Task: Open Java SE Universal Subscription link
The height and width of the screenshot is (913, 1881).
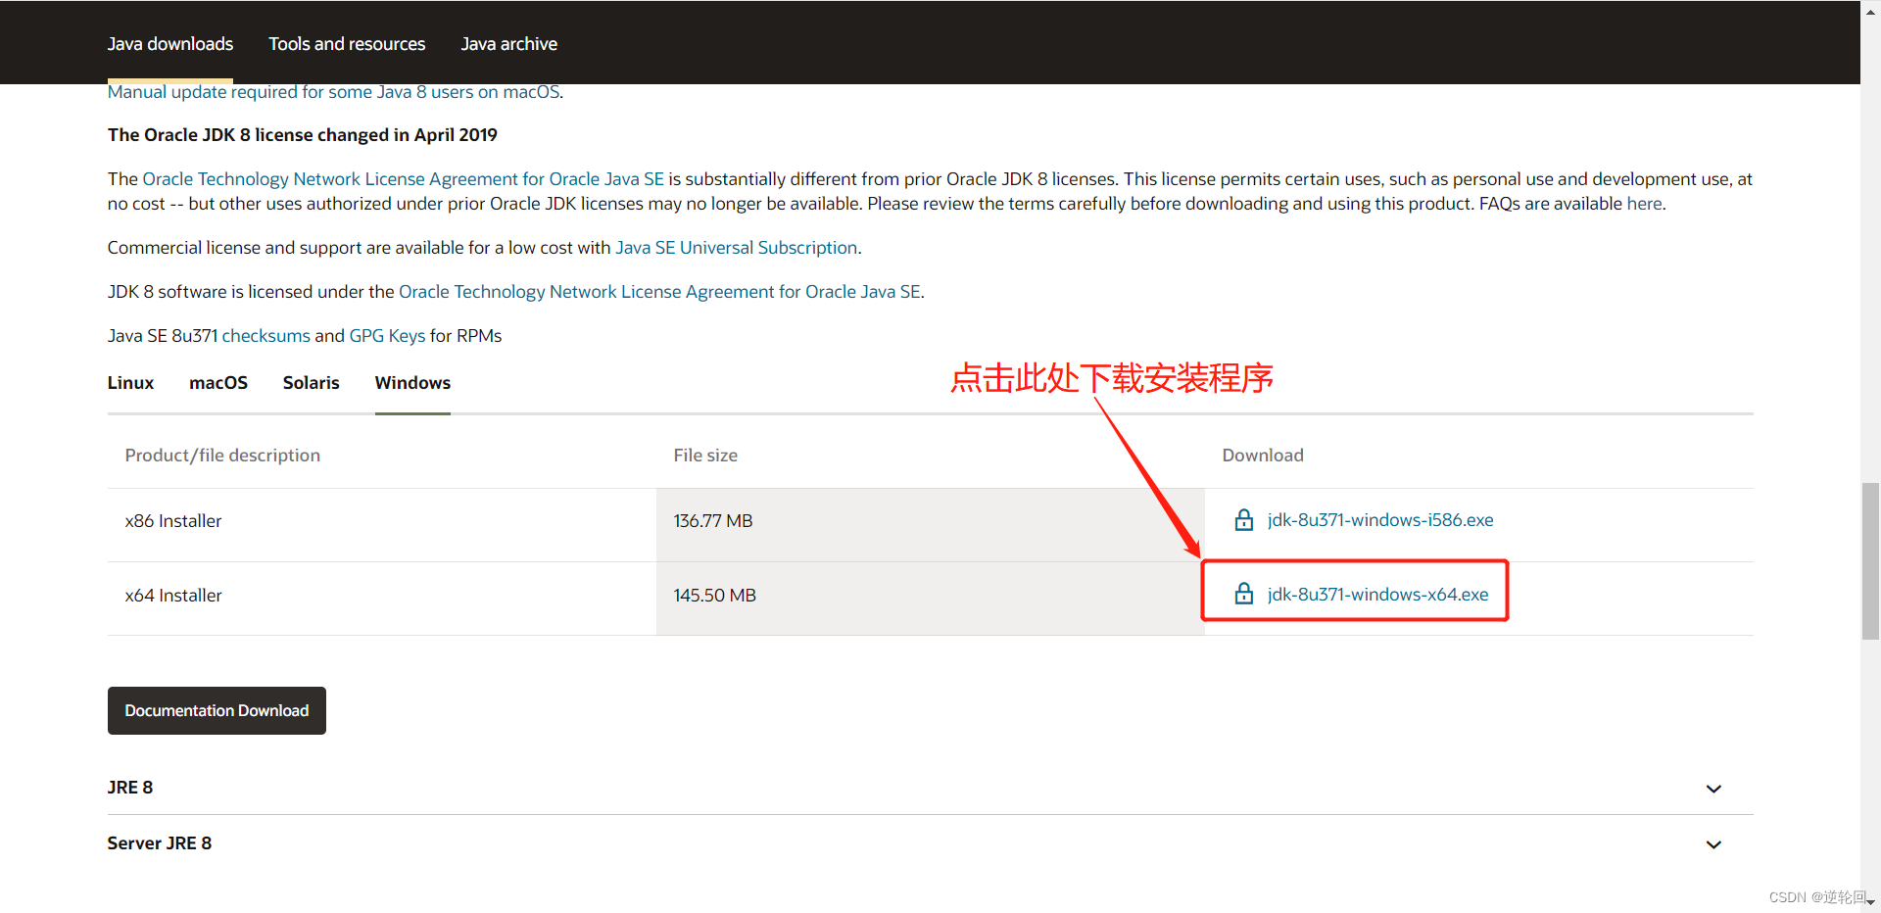Action: pos(737,248)
